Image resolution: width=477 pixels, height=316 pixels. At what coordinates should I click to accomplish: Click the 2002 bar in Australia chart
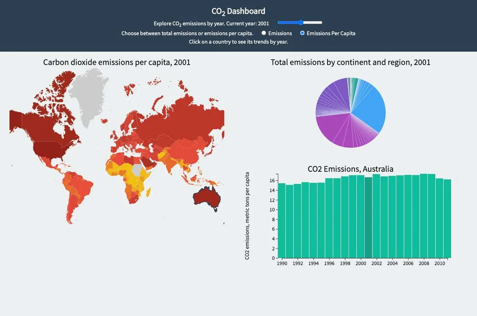pyautogui.click(x=376, y=216)
